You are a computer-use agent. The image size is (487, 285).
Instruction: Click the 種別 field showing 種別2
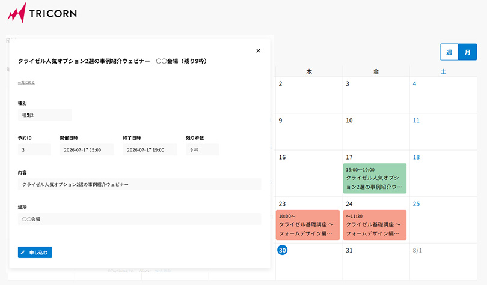pyautogui.click(x=45, y=115)
